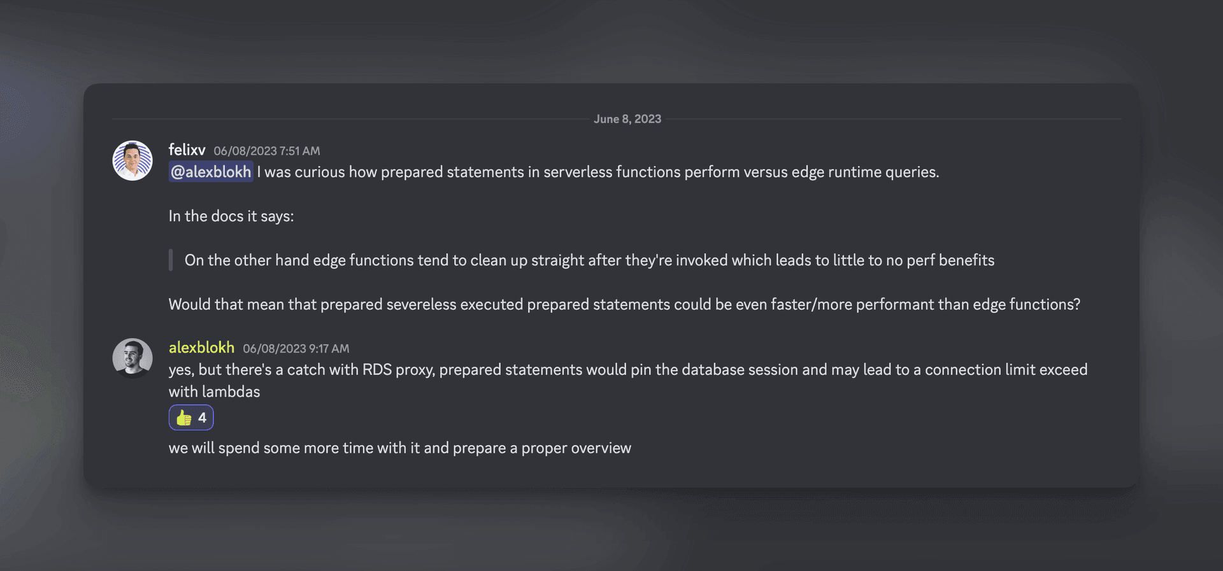This screenshot has height=571, width=1223.
Task: Click the 'with lambdas' line of text
Action: click(x=214, y=391)
